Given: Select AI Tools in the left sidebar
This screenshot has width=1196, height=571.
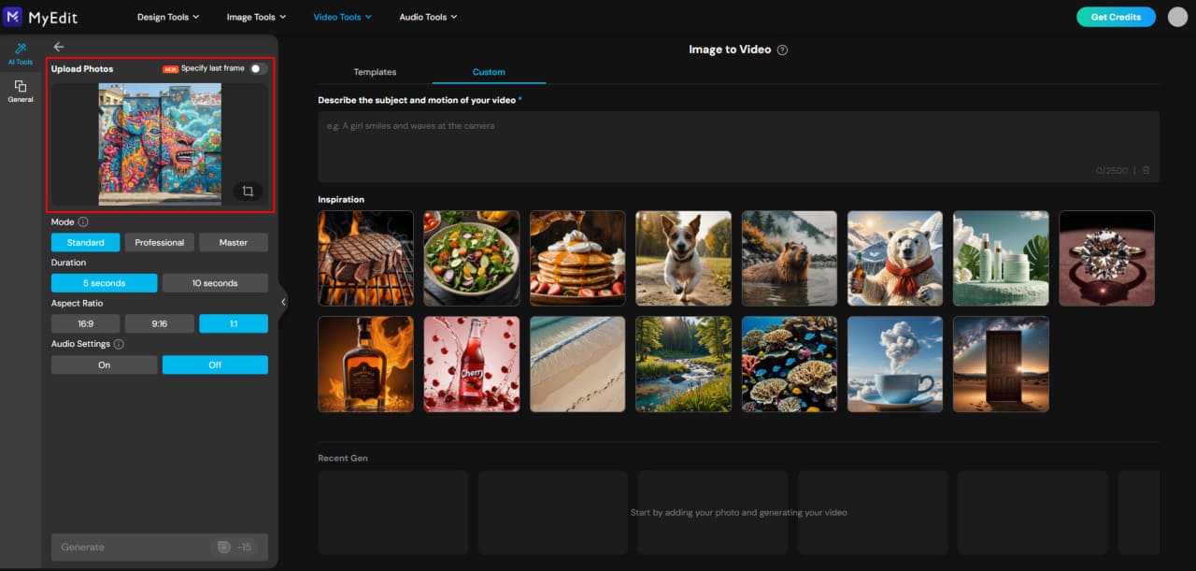Looking at the screenshot, I should point(20,54).
